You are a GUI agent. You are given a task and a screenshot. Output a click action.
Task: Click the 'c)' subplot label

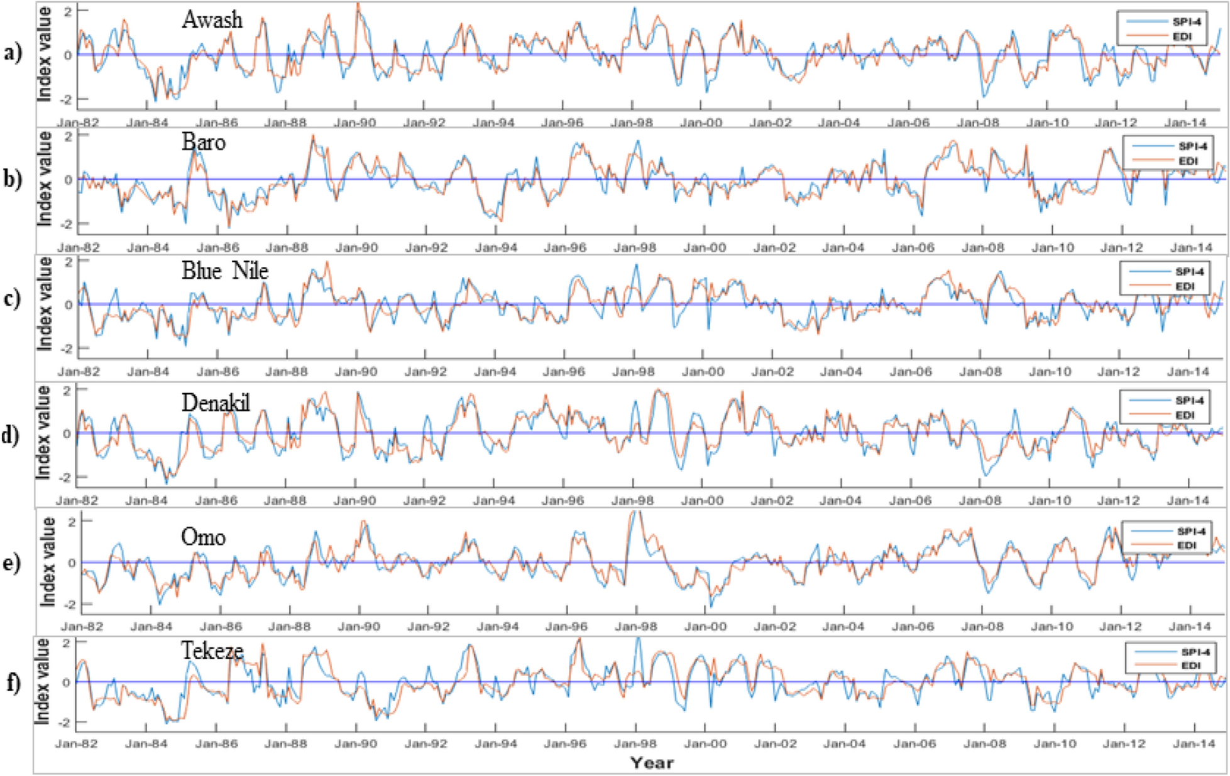pos(13,298)
